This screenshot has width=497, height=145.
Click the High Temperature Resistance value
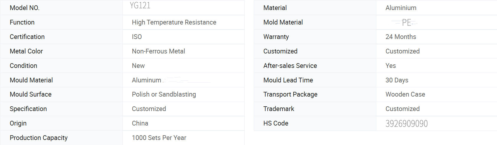pyautogui.click(x=174, y=22)
